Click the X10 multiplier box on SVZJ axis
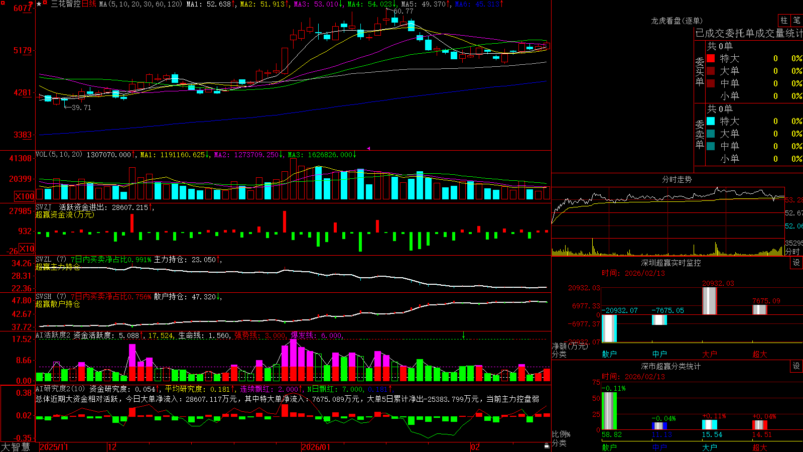 pos(27,248)
